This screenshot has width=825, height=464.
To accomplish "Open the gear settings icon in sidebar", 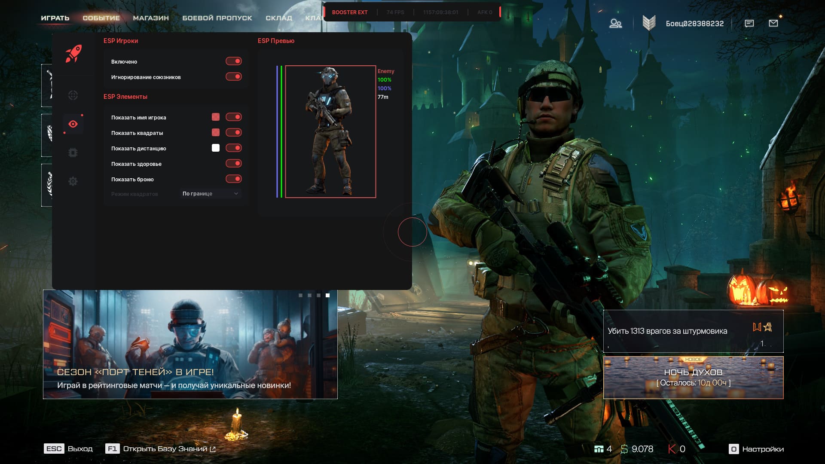I will click(73, 181).
